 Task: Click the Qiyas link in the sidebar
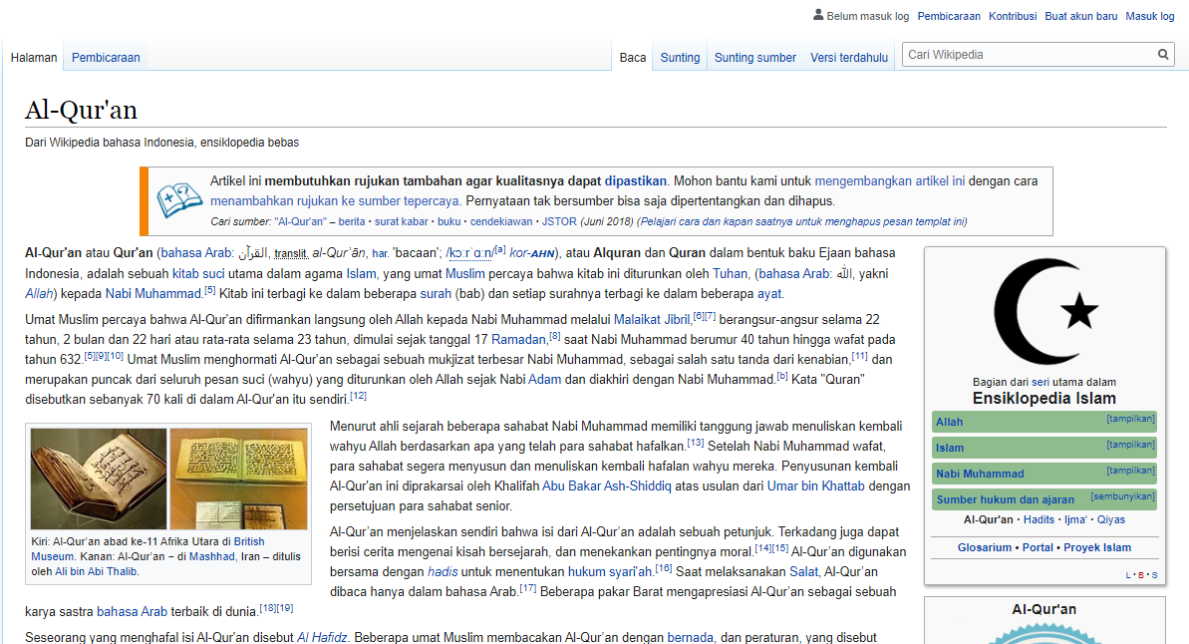(1111, 519)
